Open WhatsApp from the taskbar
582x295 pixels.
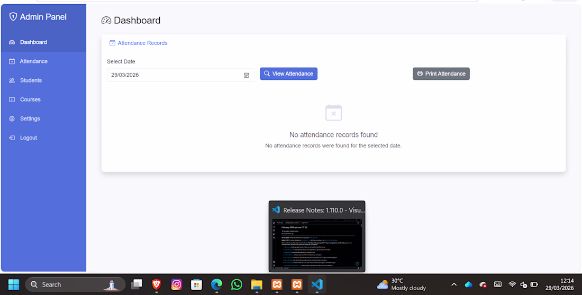[x=237, y=284]
